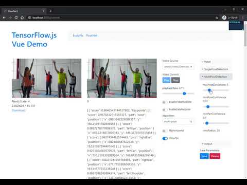Image resolution: width=247 pixels, height=185 pixels.
Task: Click the source video on the left
Action: click(x=46, y=78)
